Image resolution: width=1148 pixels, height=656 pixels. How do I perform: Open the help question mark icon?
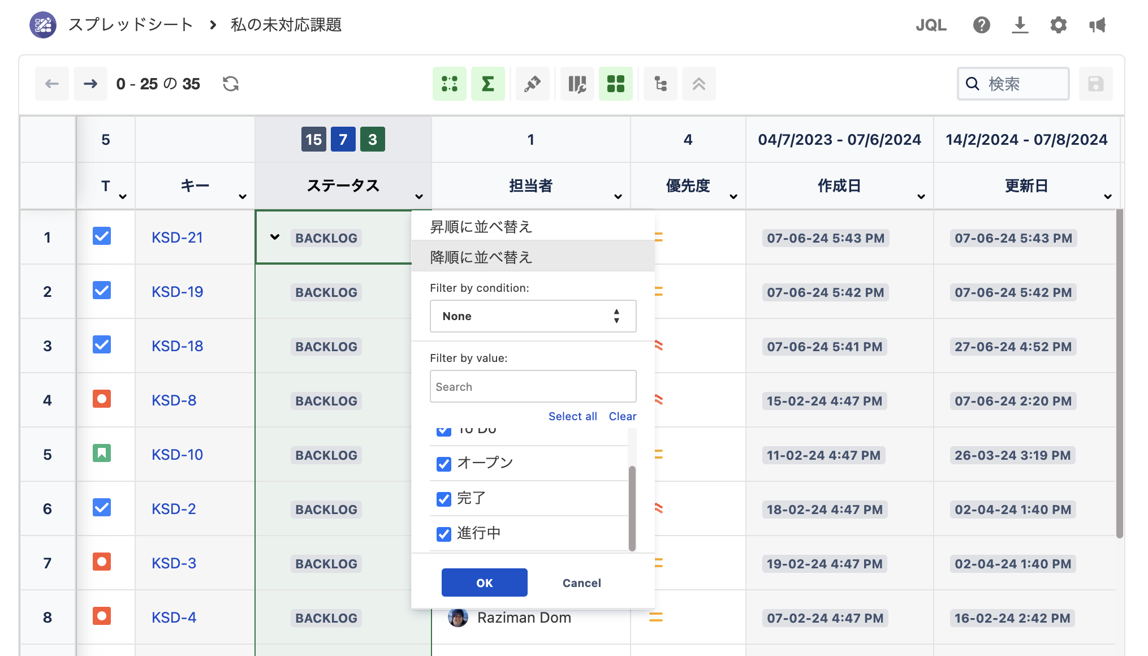981,25
